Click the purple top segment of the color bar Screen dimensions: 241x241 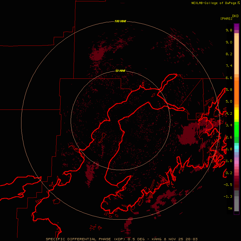(236, 27)
